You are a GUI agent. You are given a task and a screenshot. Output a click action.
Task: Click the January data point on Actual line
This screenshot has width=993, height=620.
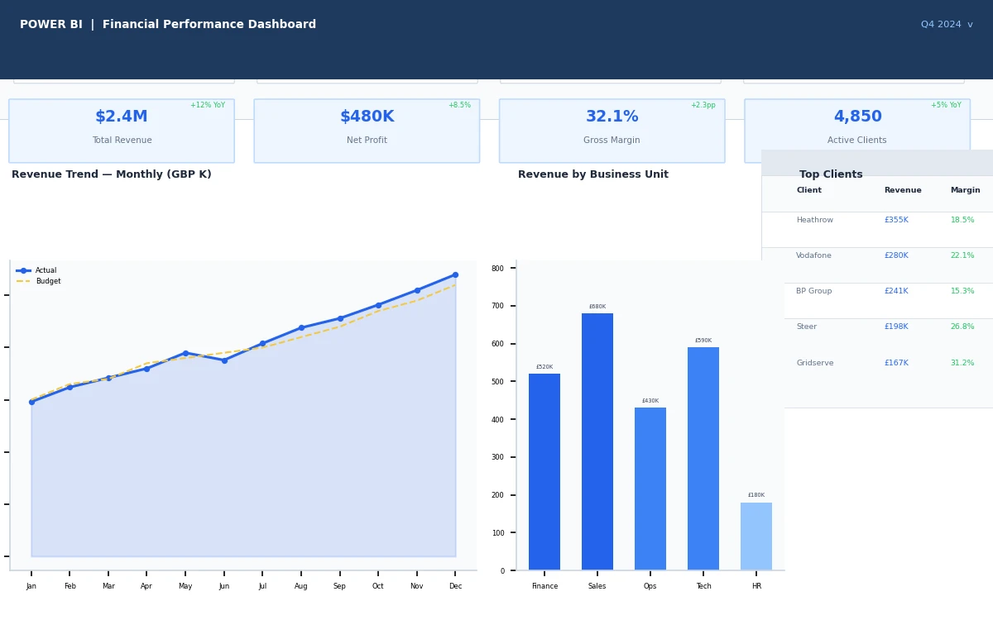pyautogui.click(x=31, y=402)
